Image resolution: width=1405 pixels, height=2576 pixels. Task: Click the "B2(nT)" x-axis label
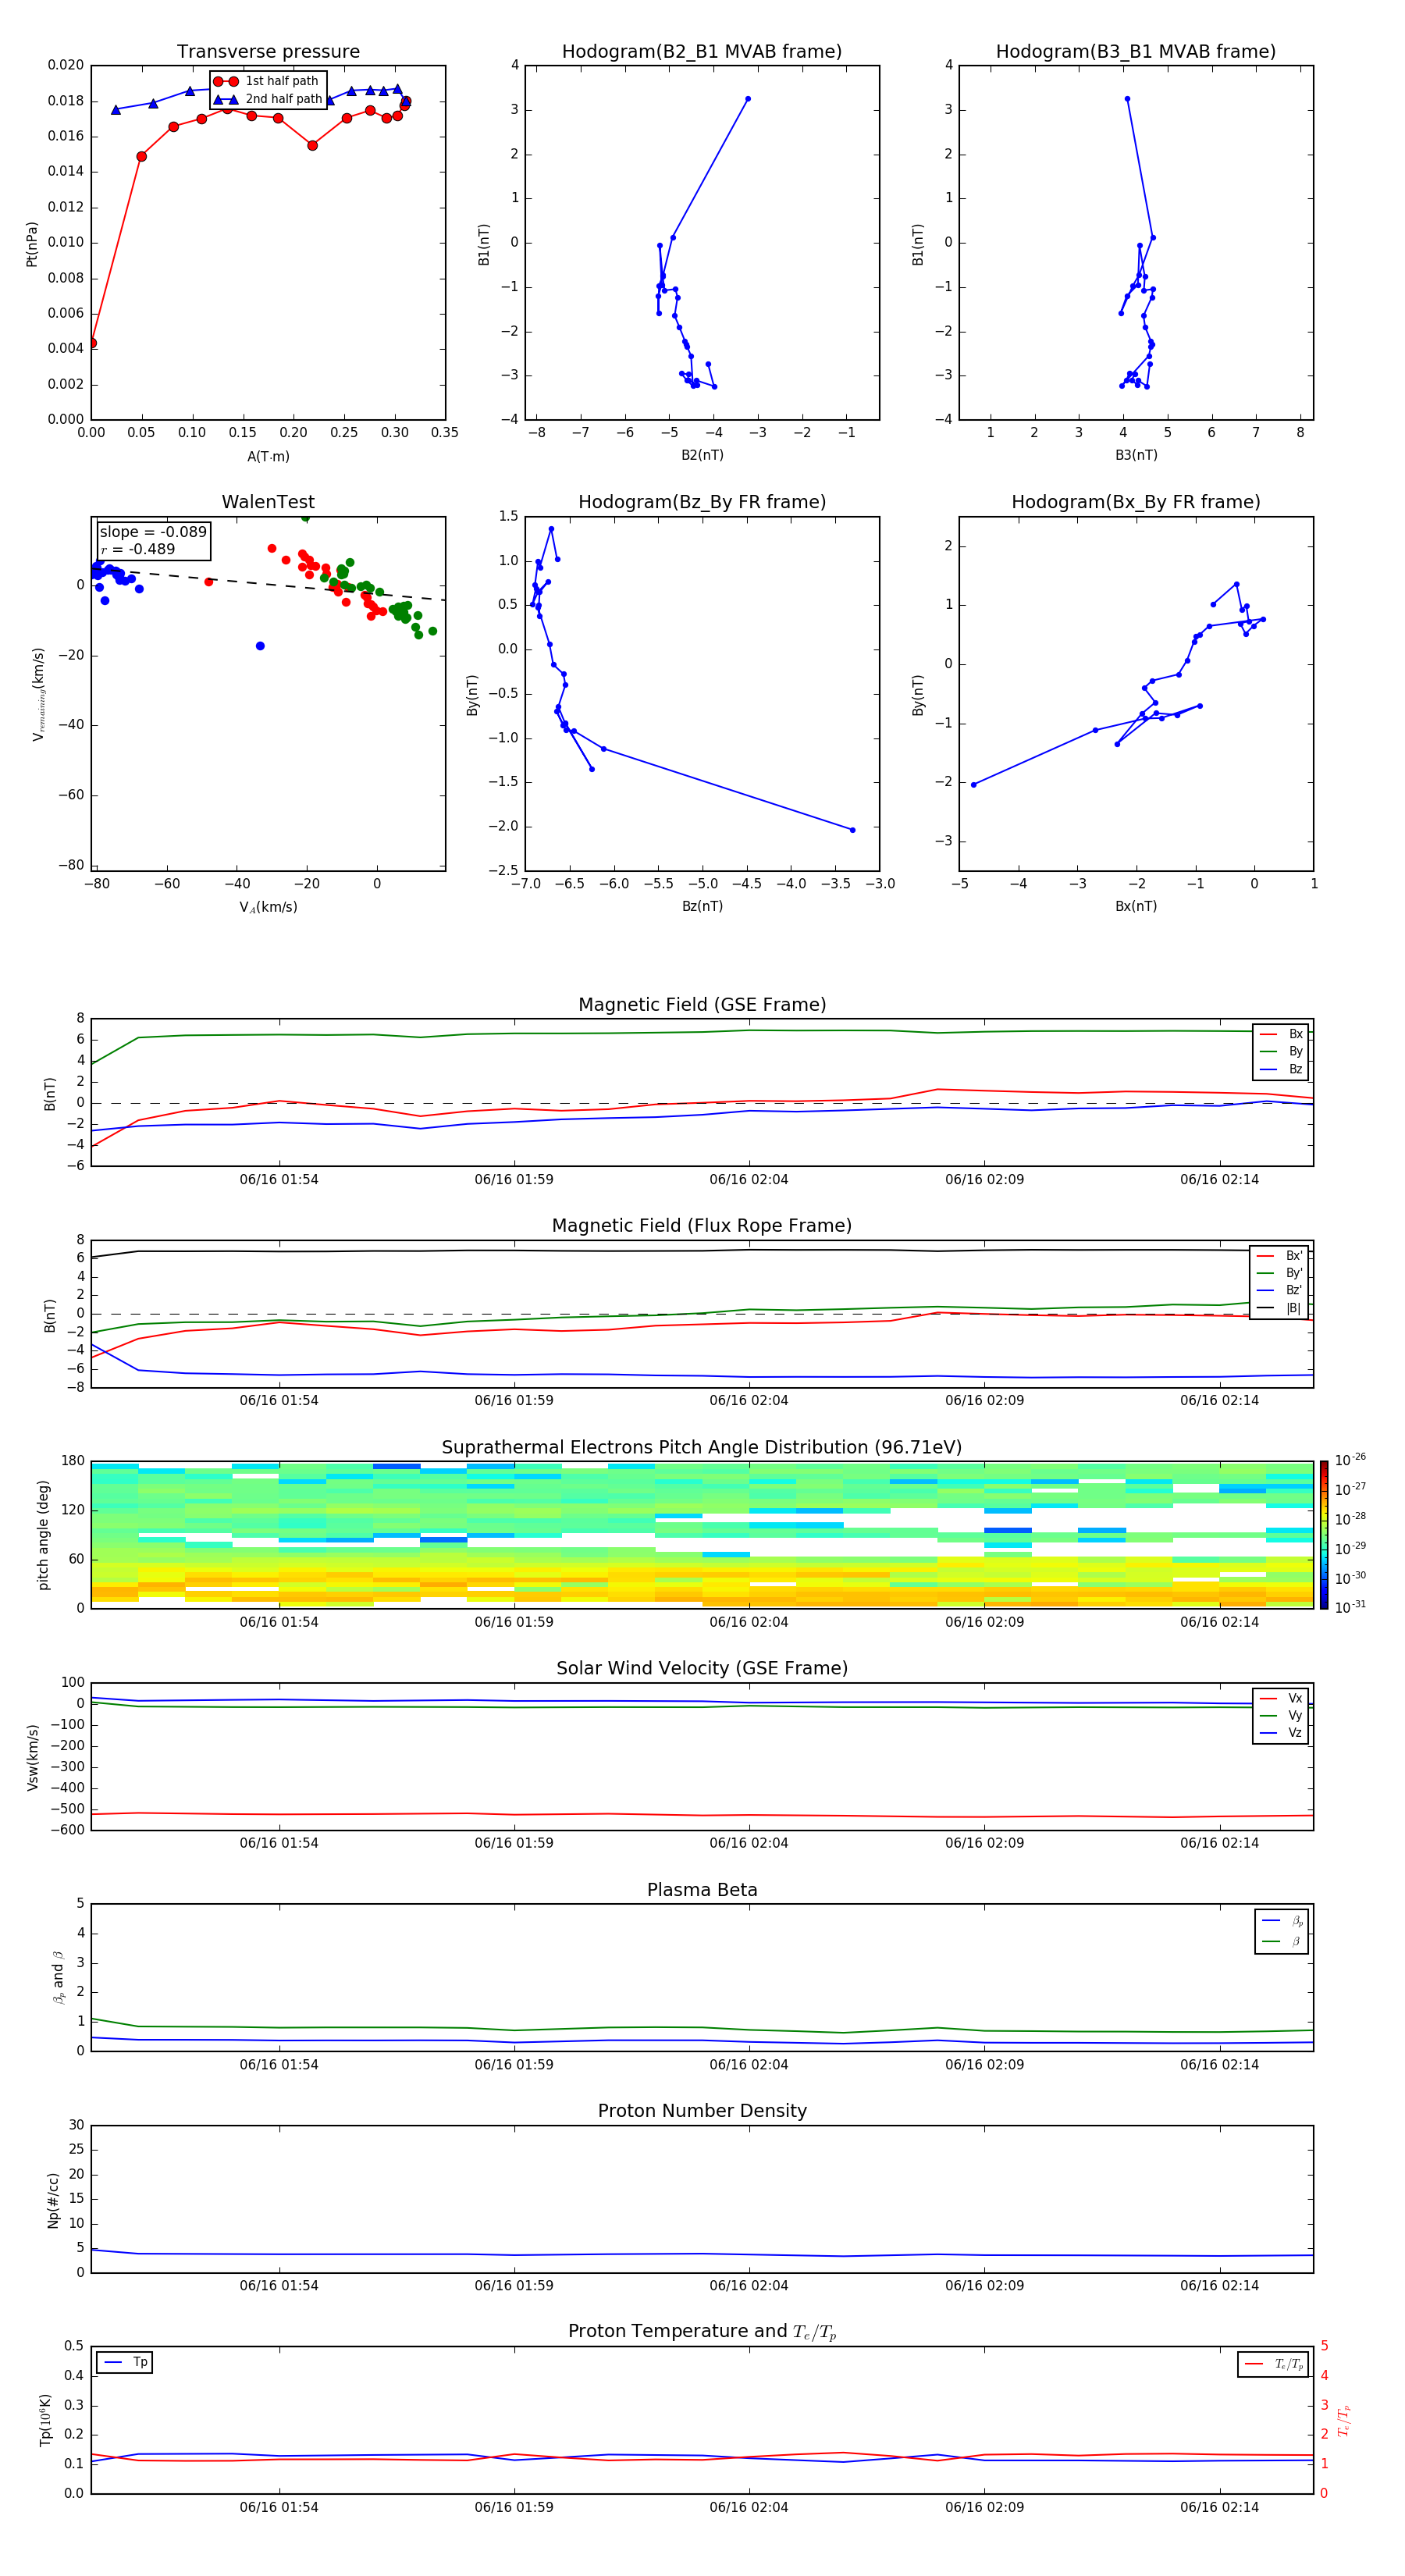click(x=702, y=455)
